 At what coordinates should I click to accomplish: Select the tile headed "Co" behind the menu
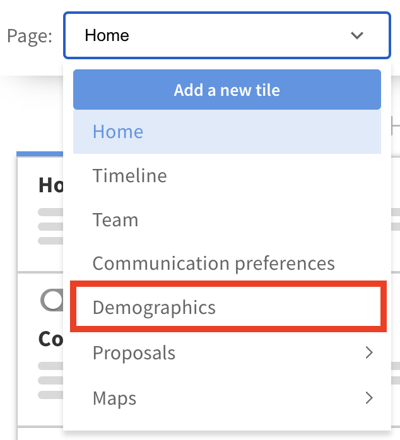pos(49,339)
